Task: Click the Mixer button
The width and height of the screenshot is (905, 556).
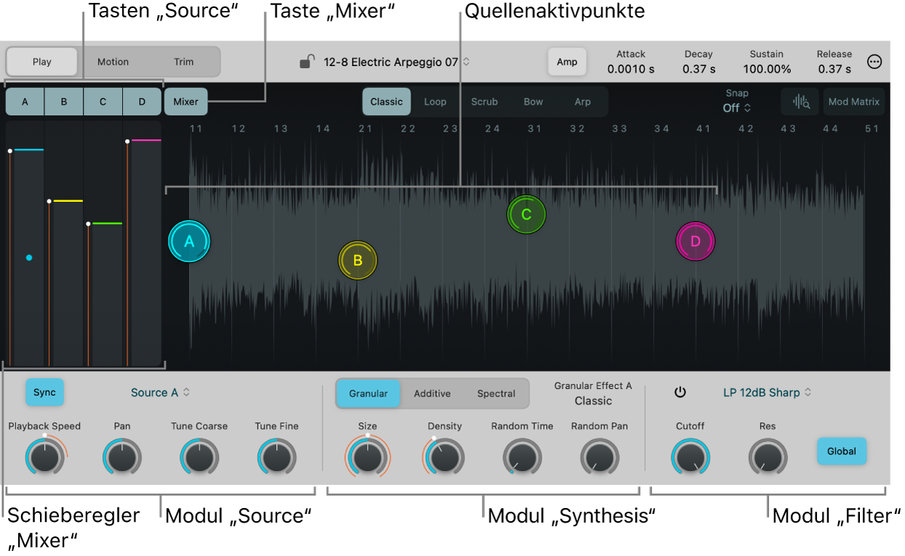Action: (x=185, y=102)
